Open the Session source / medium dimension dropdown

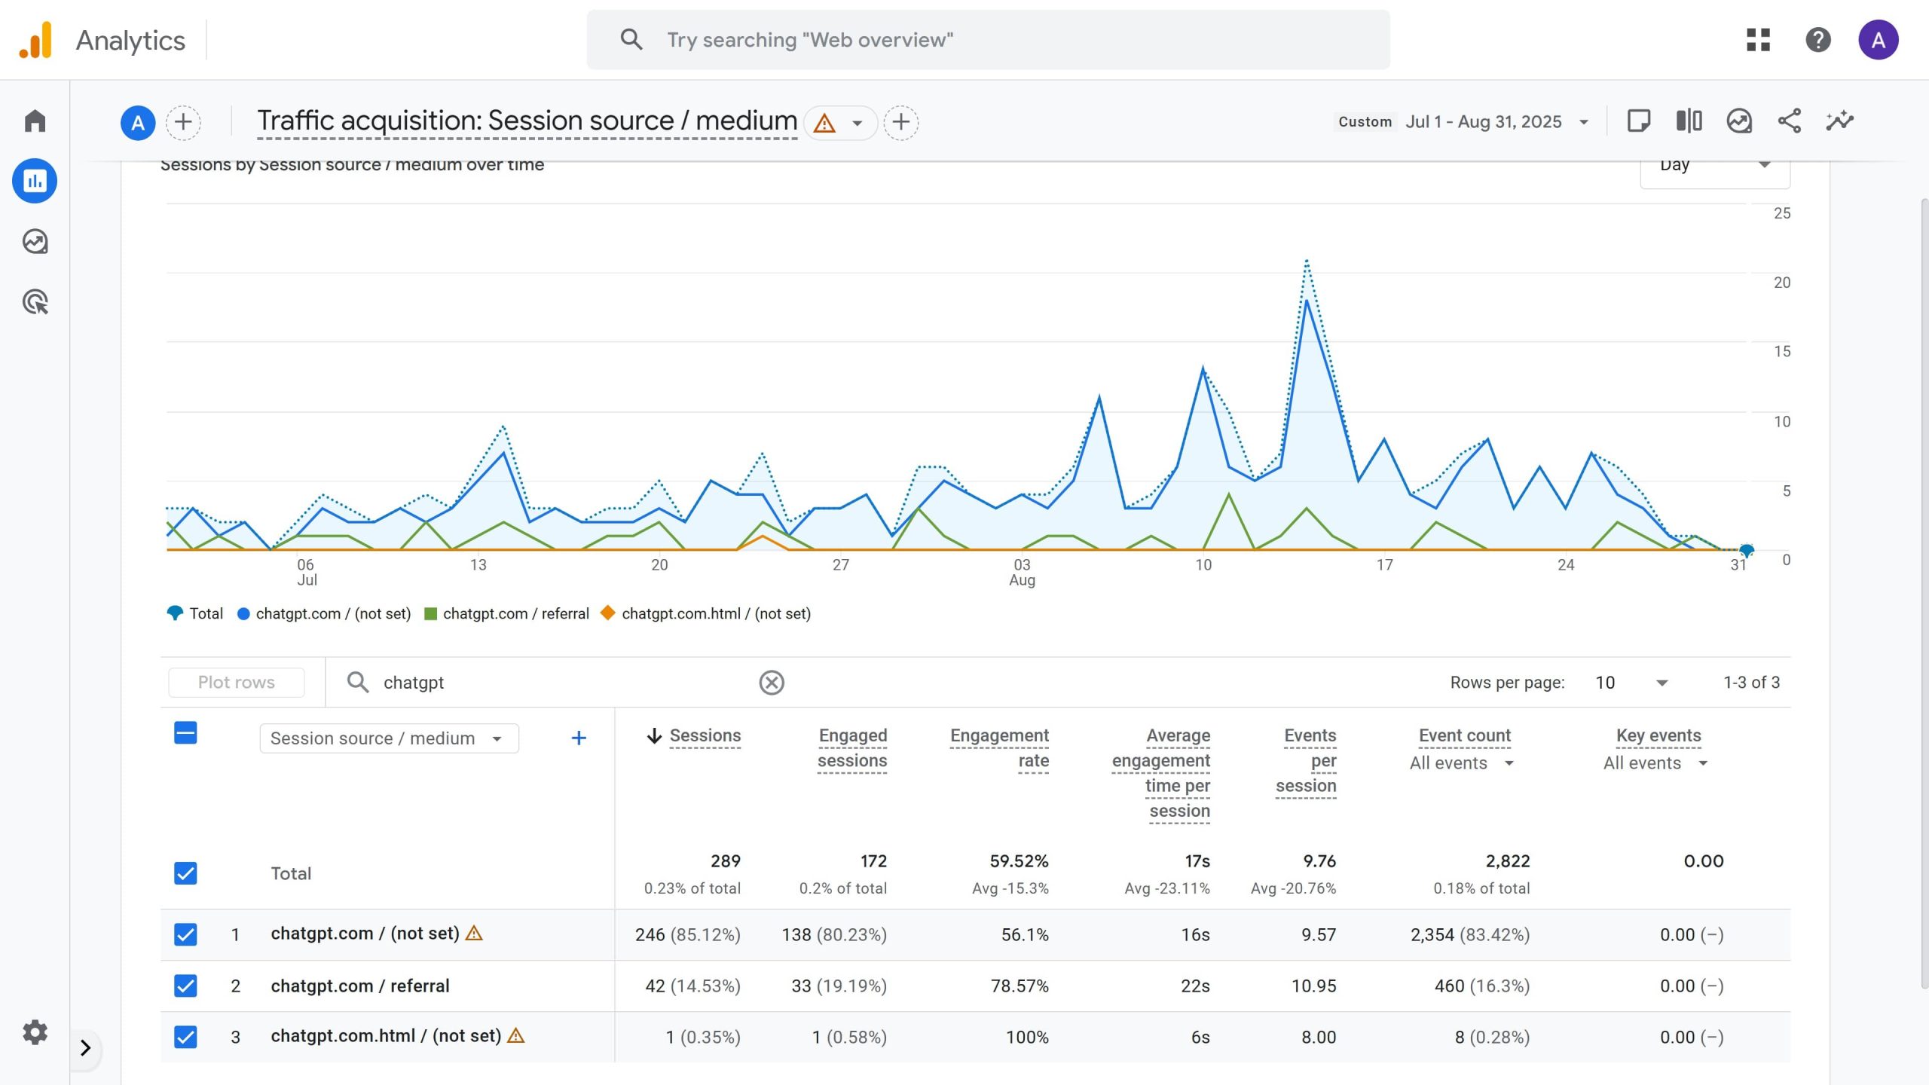pyautogui.click(x=389, y=738)
